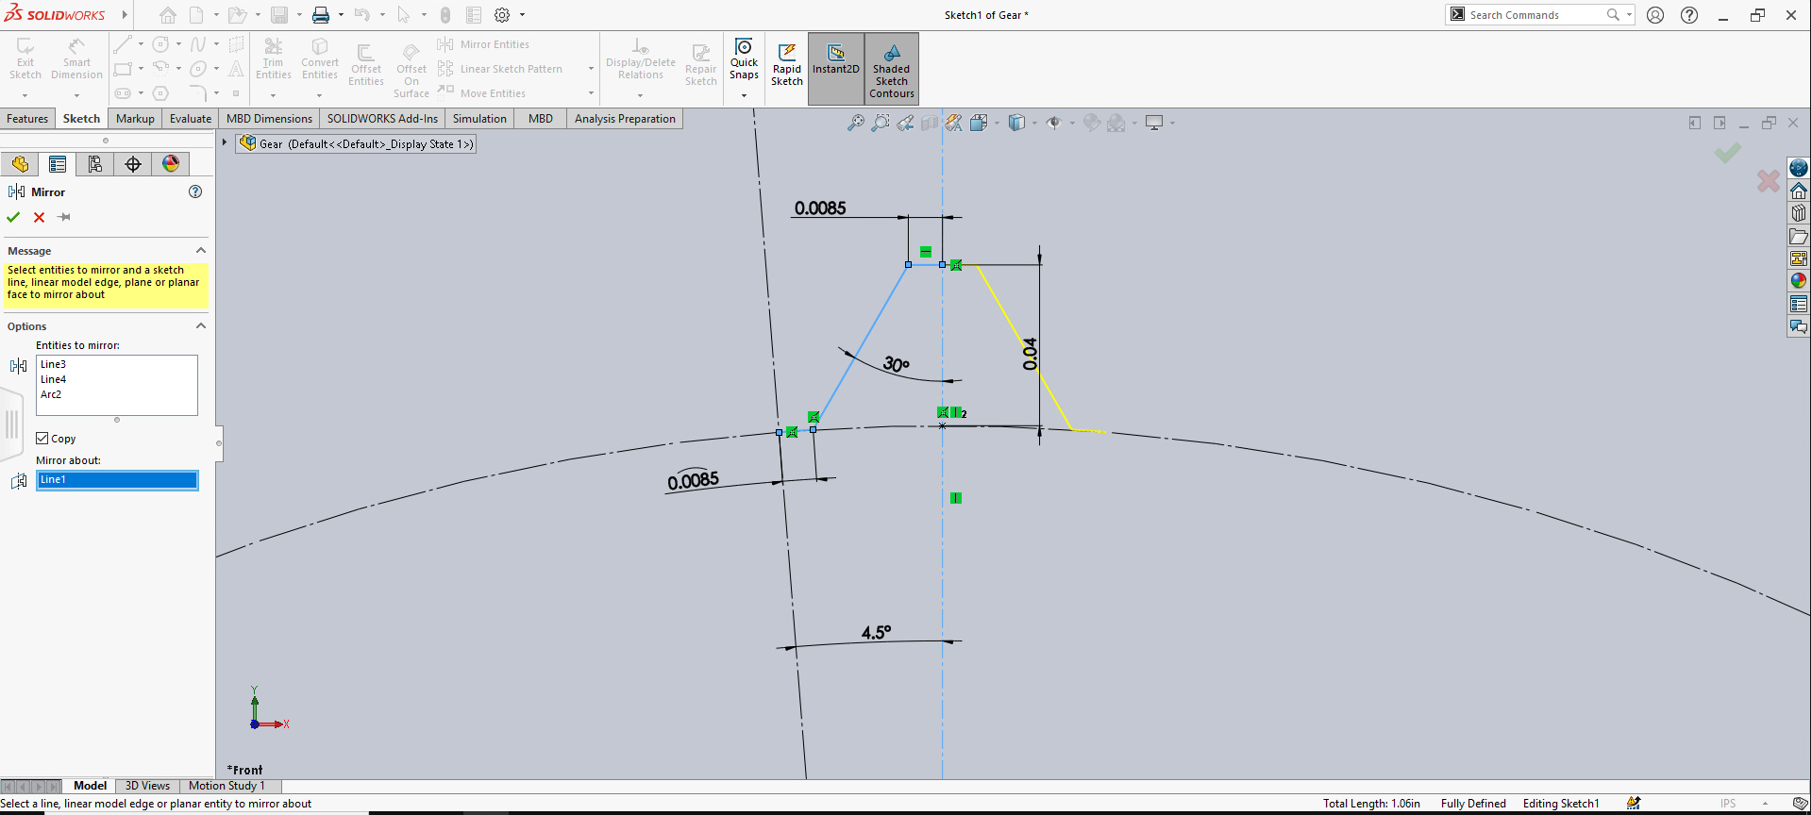Open the DisplayManager color-wheel tab
Image resolution: width=1812 pixels, height=815 pixels.
pyautogui.click(x=171, y=164)
